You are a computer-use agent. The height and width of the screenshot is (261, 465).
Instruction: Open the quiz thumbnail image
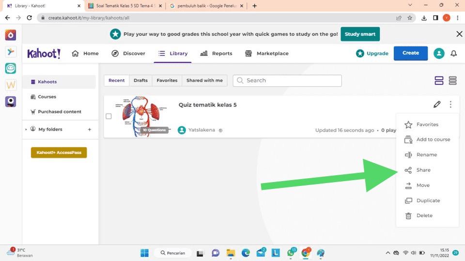pos(141,116)
